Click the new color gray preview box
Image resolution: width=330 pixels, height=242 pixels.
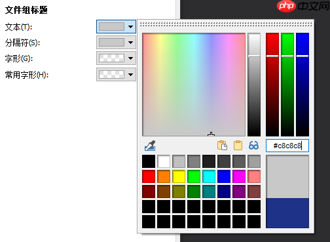[287, 177]
